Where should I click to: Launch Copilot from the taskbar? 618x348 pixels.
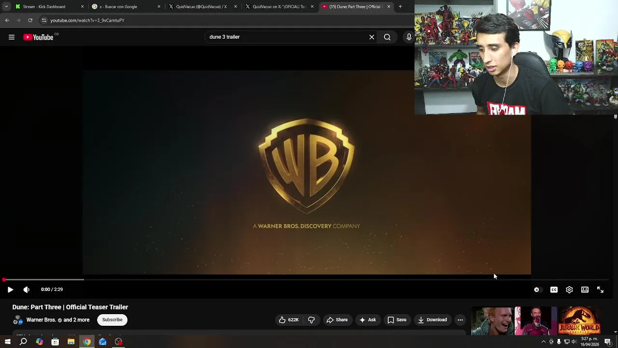click(x=39, y=342)
